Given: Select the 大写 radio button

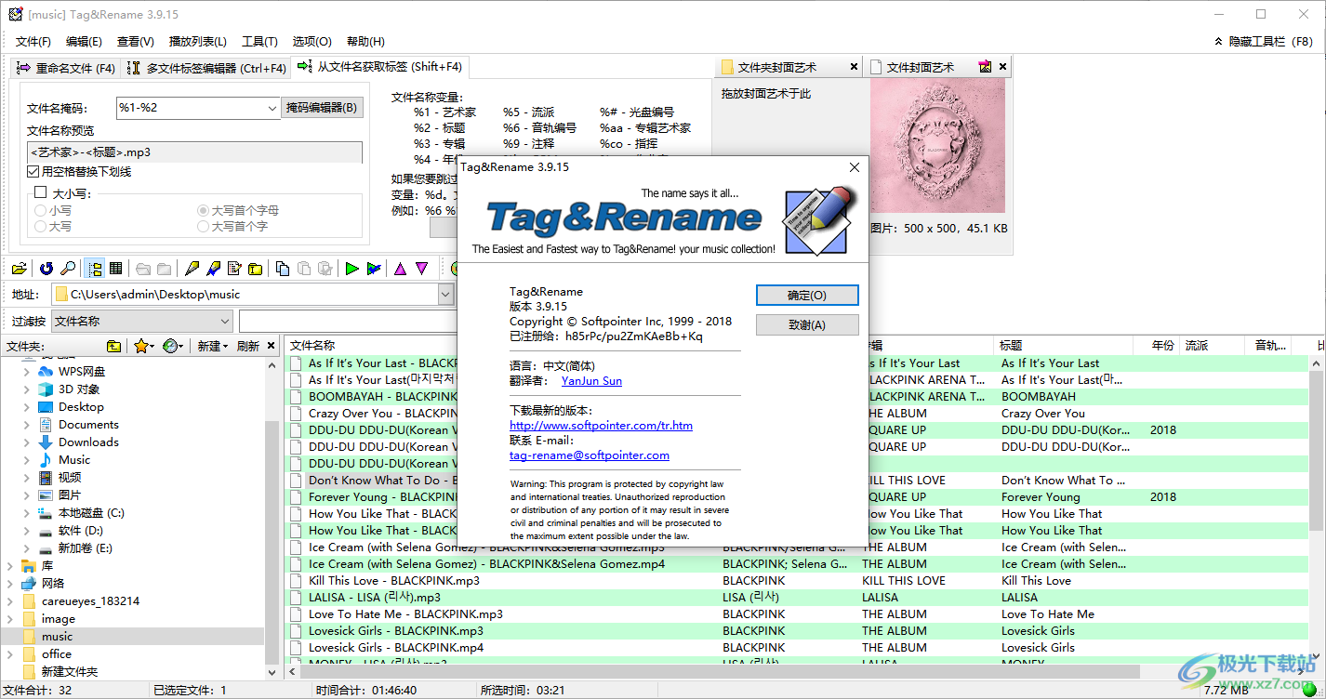Looking at the screenshot, I should click(x=40, y=226).
